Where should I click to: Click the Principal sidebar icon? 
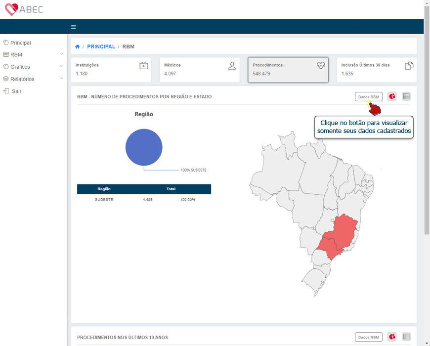click(x=6, y=43)
